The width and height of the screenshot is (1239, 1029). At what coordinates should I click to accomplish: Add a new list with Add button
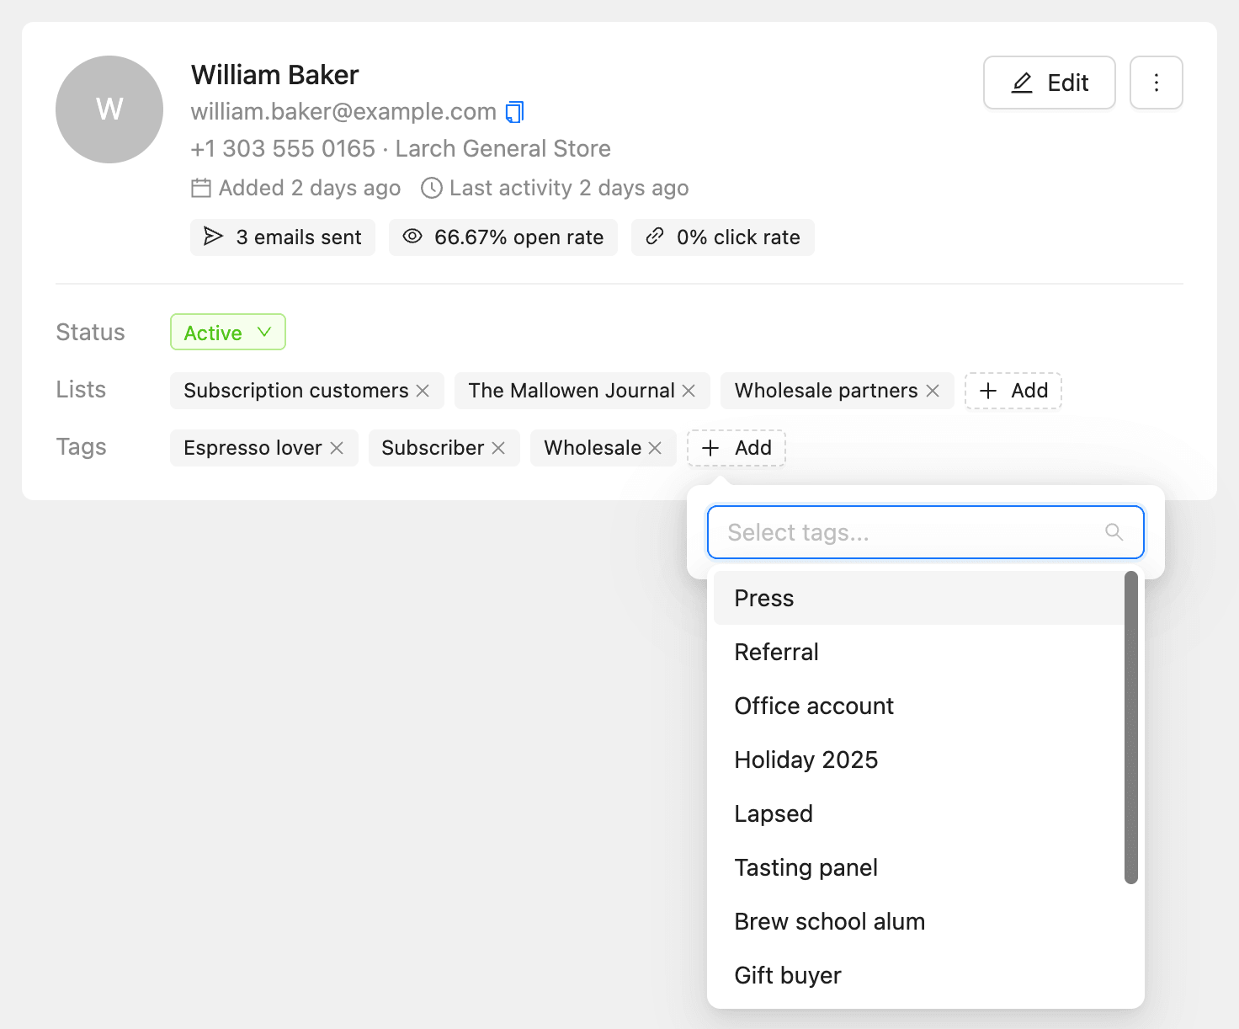pyautogui.click(x=1013, y=391)
